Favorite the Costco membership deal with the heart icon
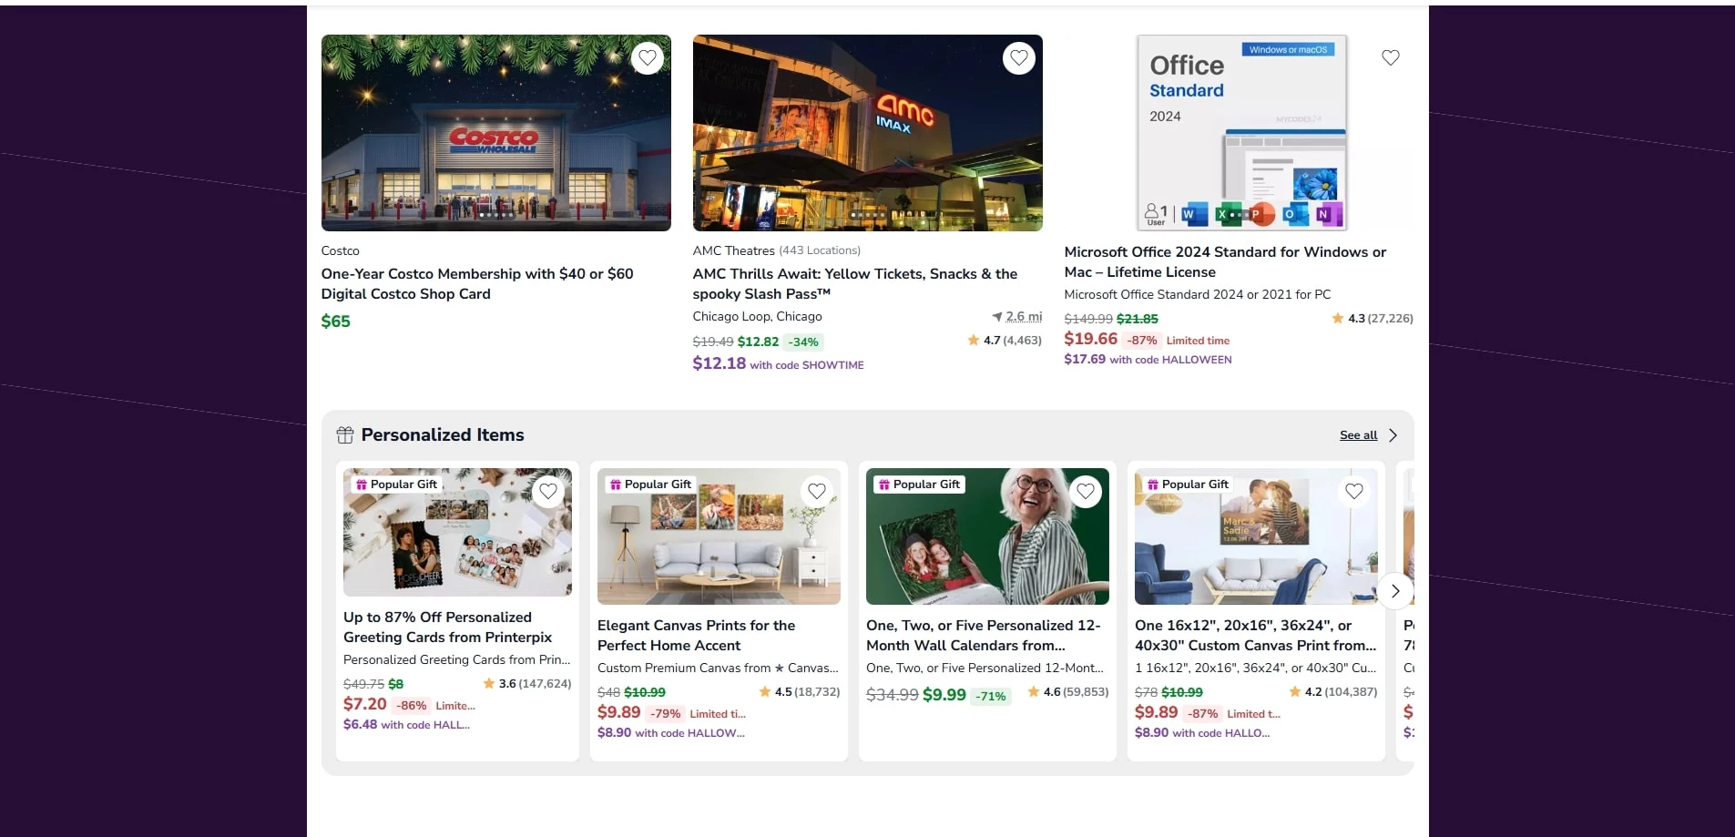The width and height of the screenshot is (1735, 837). (647, 57)
